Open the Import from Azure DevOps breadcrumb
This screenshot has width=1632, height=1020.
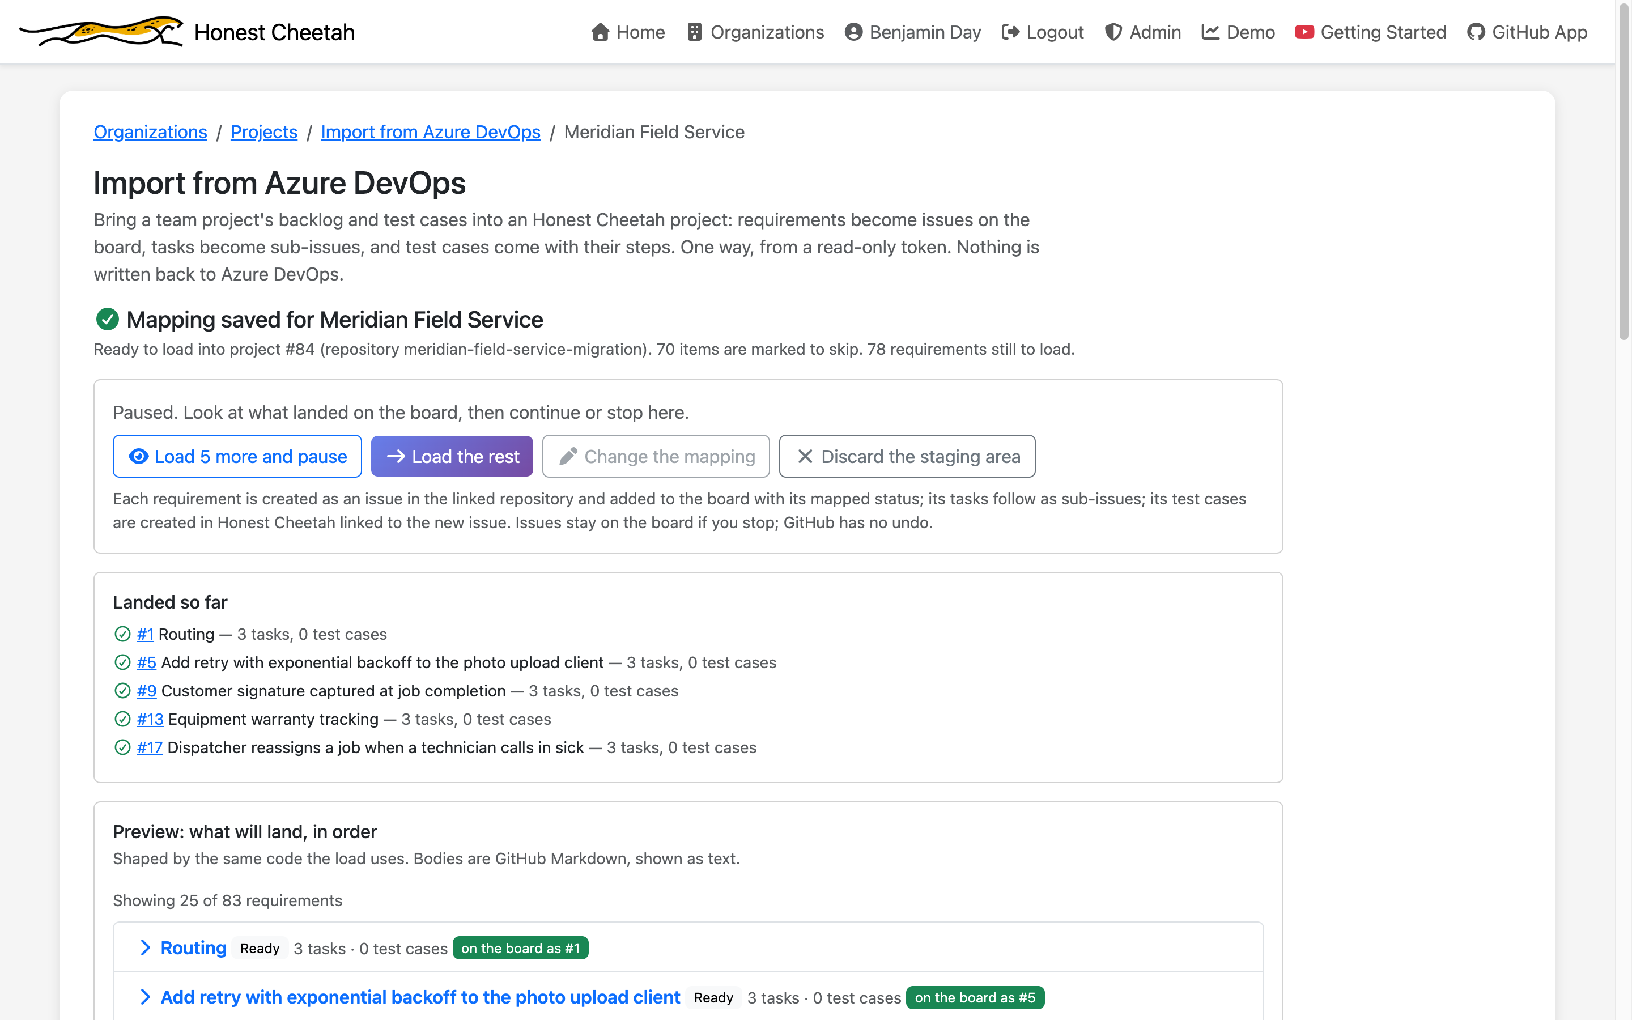coord(430,132)
